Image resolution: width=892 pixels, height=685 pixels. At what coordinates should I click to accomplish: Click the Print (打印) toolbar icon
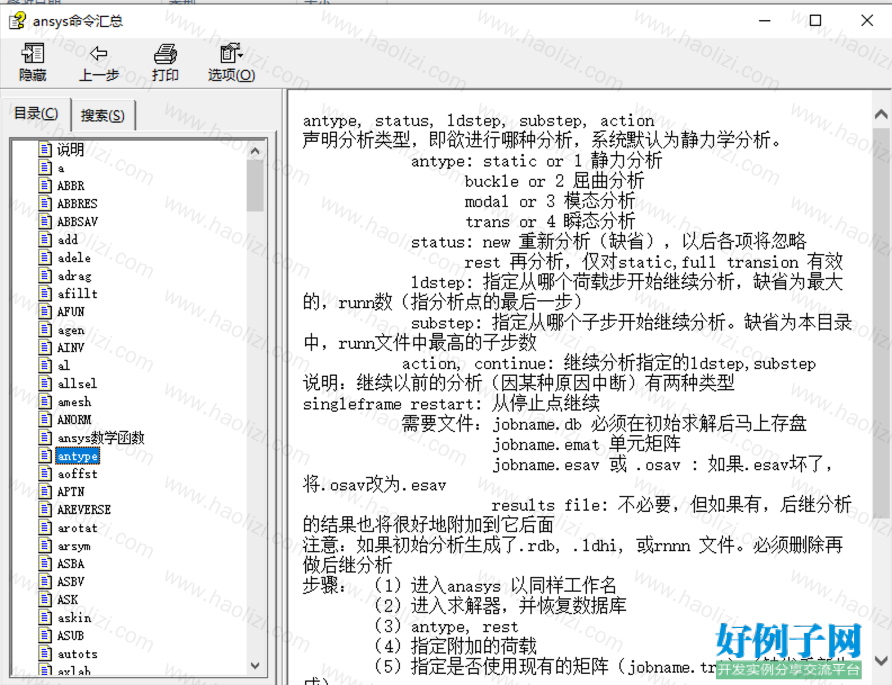pyautogui.click(x=165, y=53)
